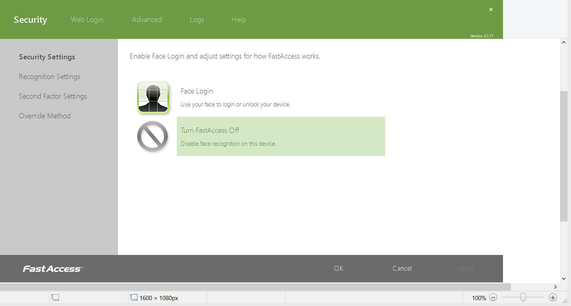Open Recognition Settings in the sidebar
Screen dimensions: 571x306
(50, 77)
